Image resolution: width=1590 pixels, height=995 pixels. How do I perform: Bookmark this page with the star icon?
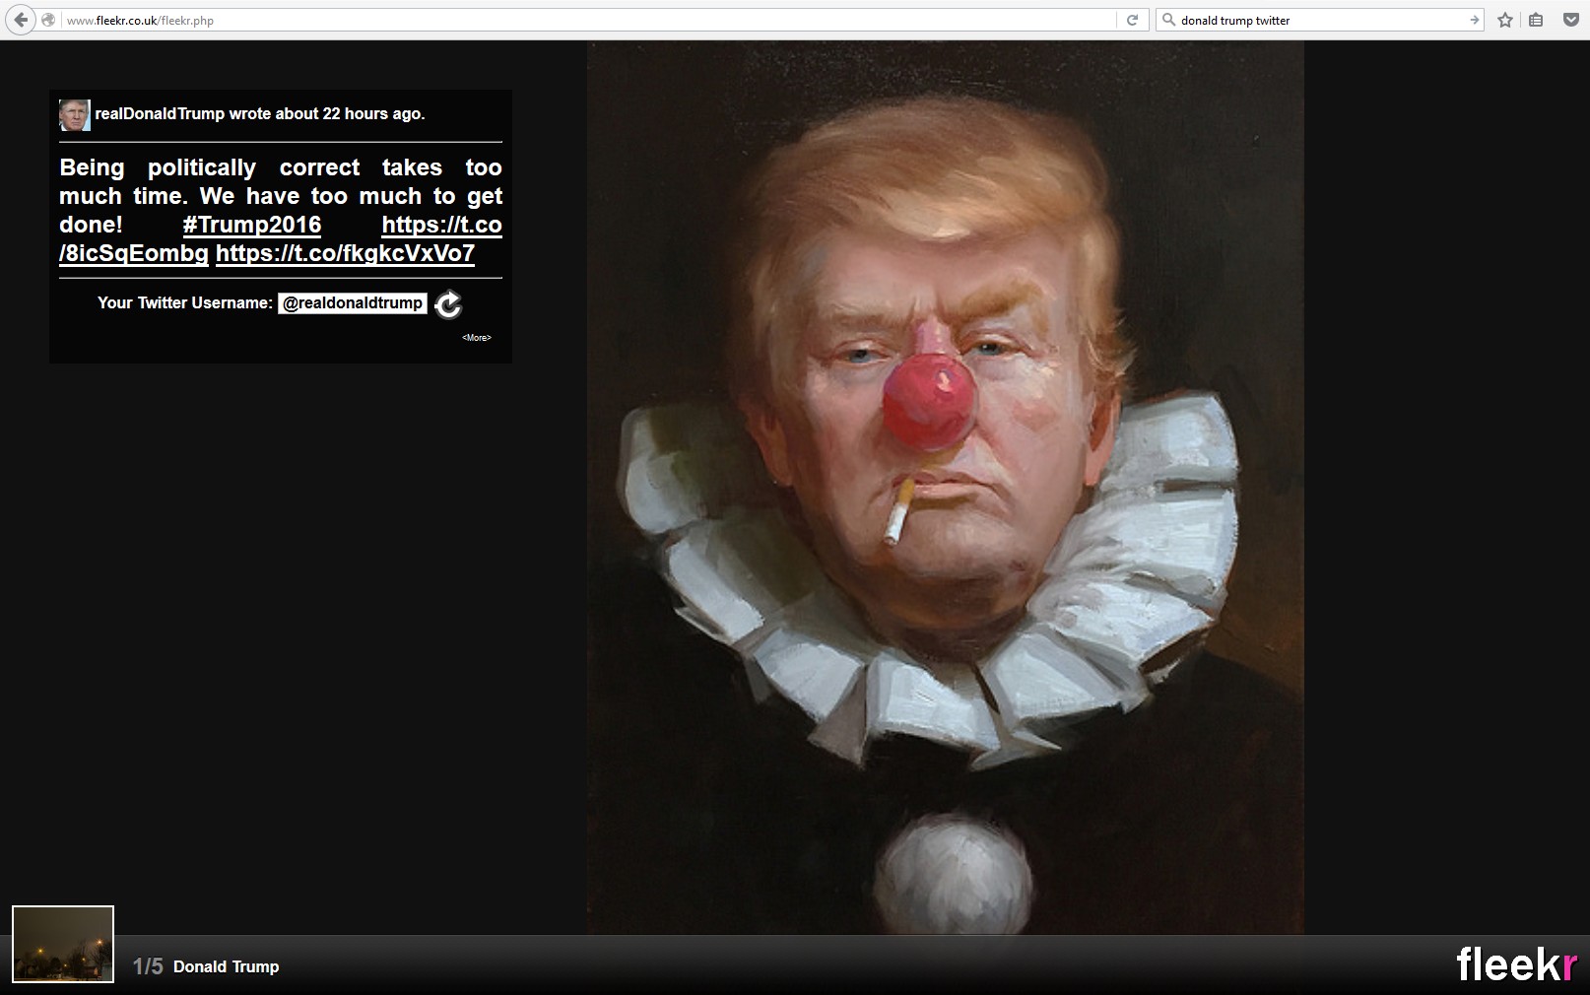pyautogui.click(x=1505, y=20)
